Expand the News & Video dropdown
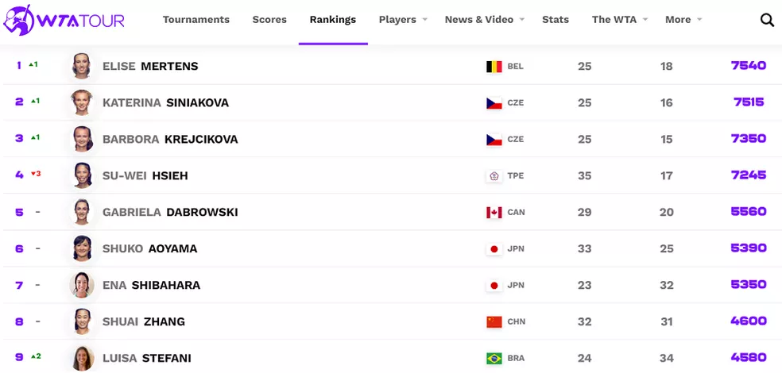 (x=485, y=20)
